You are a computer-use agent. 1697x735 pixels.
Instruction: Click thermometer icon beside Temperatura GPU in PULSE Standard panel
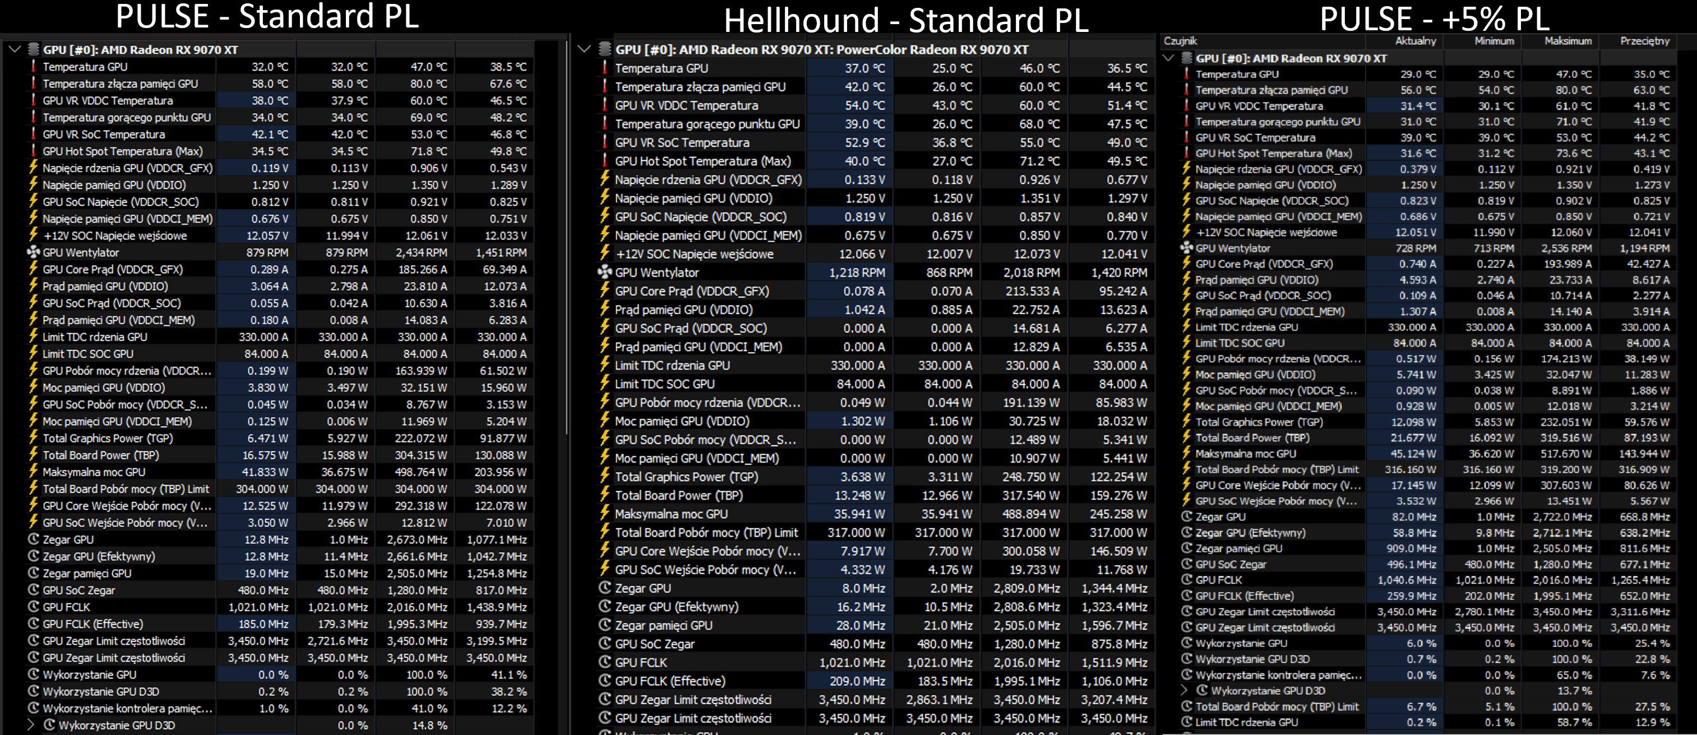[x=33, y=67]
